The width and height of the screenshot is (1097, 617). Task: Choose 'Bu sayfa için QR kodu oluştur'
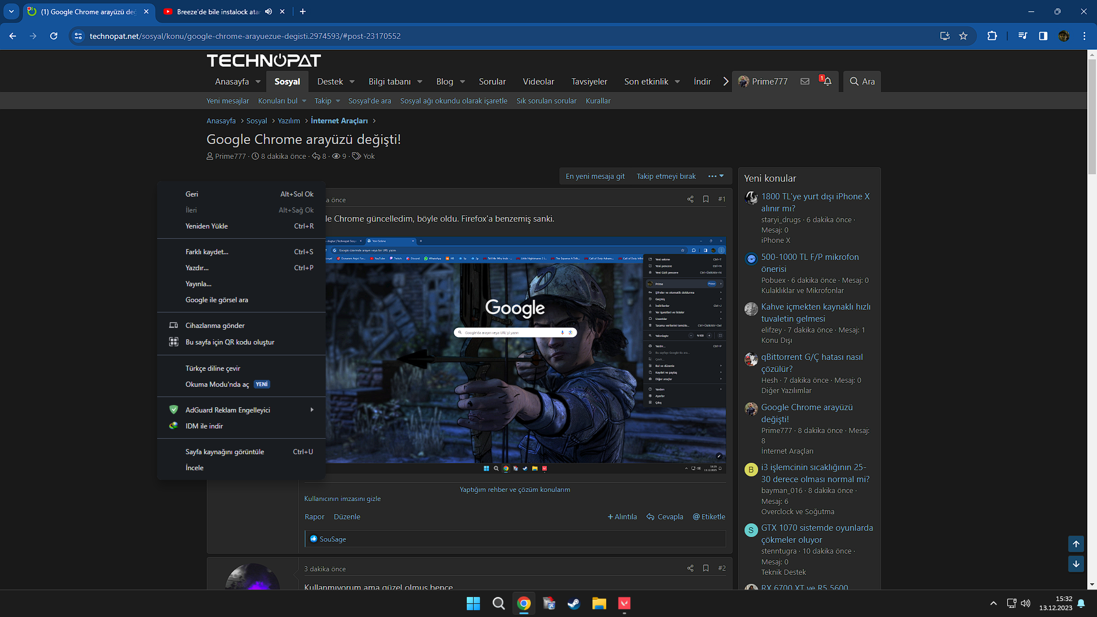230,342
